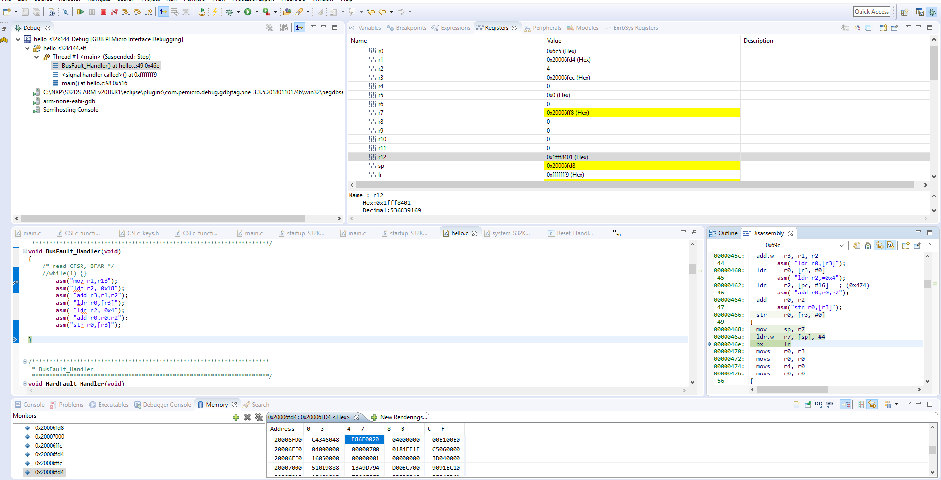The image size is (941, 480).
Task: Pin the active memory monitor
Action: coord(808,405)
